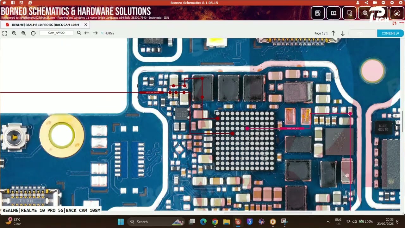
Task: Rotate the board view
Action: pyautogui.click(x=33, y=33)
